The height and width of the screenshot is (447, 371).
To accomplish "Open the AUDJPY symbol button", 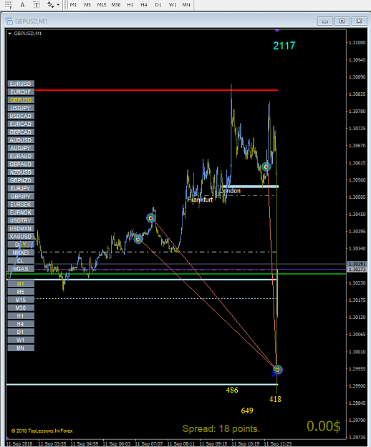I will tap(21, 148).
